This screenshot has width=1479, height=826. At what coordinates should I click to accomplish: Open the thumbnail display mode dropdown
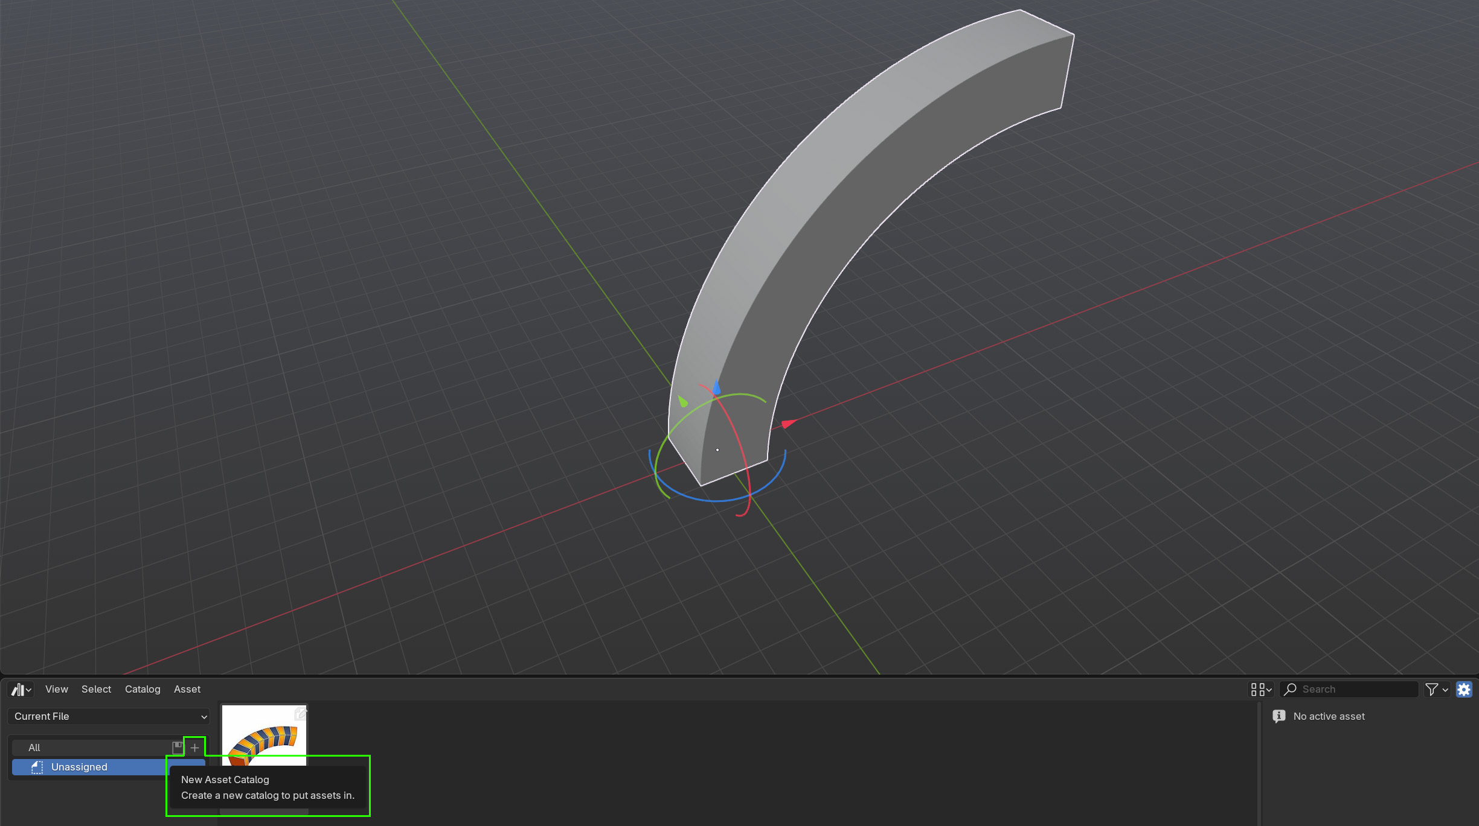pyautogui.click(x=1261, y=689)
